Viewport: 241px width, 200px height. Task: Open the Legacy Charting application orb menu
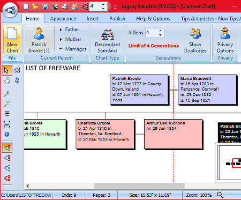(10, 10)
